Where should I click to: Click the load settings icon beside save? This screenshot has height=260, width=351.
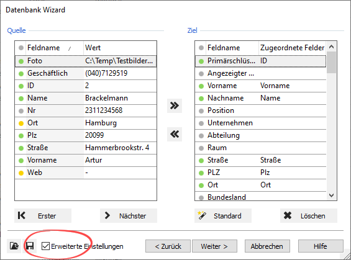coord(14,246)
